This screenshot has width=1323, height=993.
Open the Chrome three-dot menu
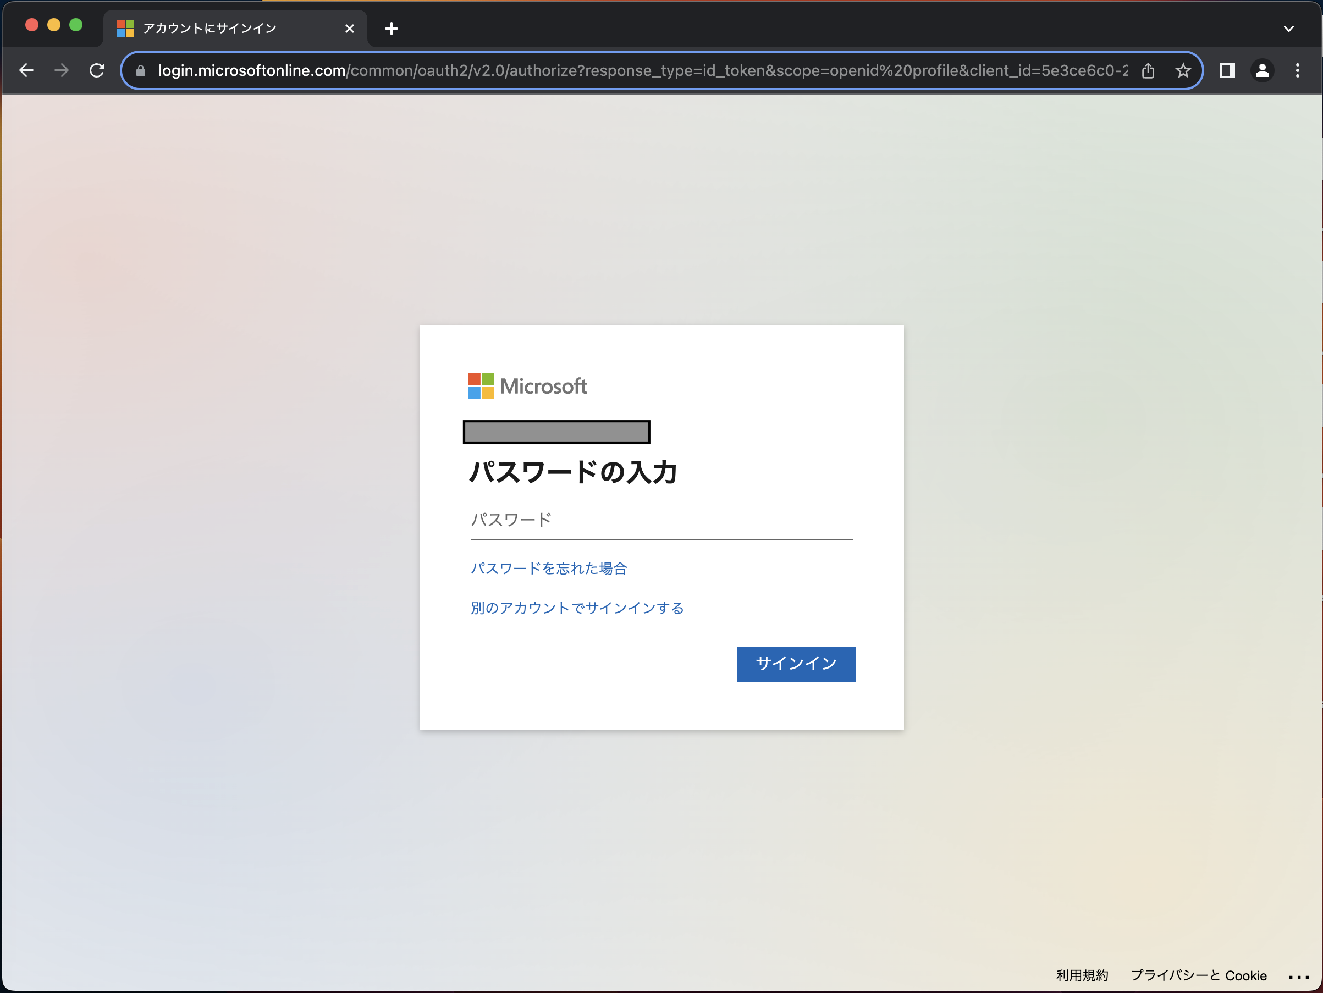pyautogui.click(x=1297, y=70)
